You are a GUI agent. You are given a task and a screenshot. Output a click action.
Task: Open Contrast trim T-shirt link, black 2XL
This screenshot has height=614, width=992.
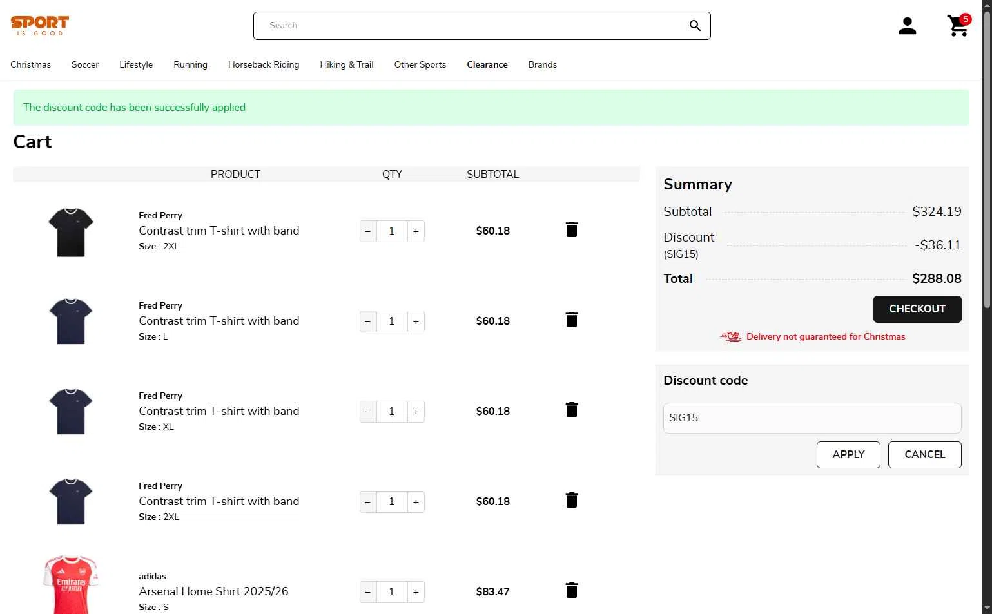click(219, 231)
